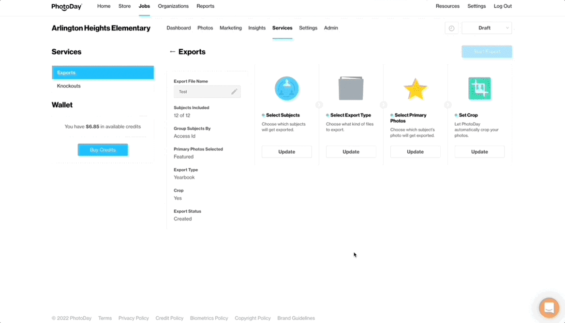
Task: Click the clock icon next to Draft
Action: click(x=451, y=28)
